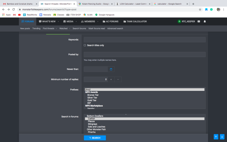The image size is (227, 142).
Task: Bookmark this page with star icon
Action: 200,9
